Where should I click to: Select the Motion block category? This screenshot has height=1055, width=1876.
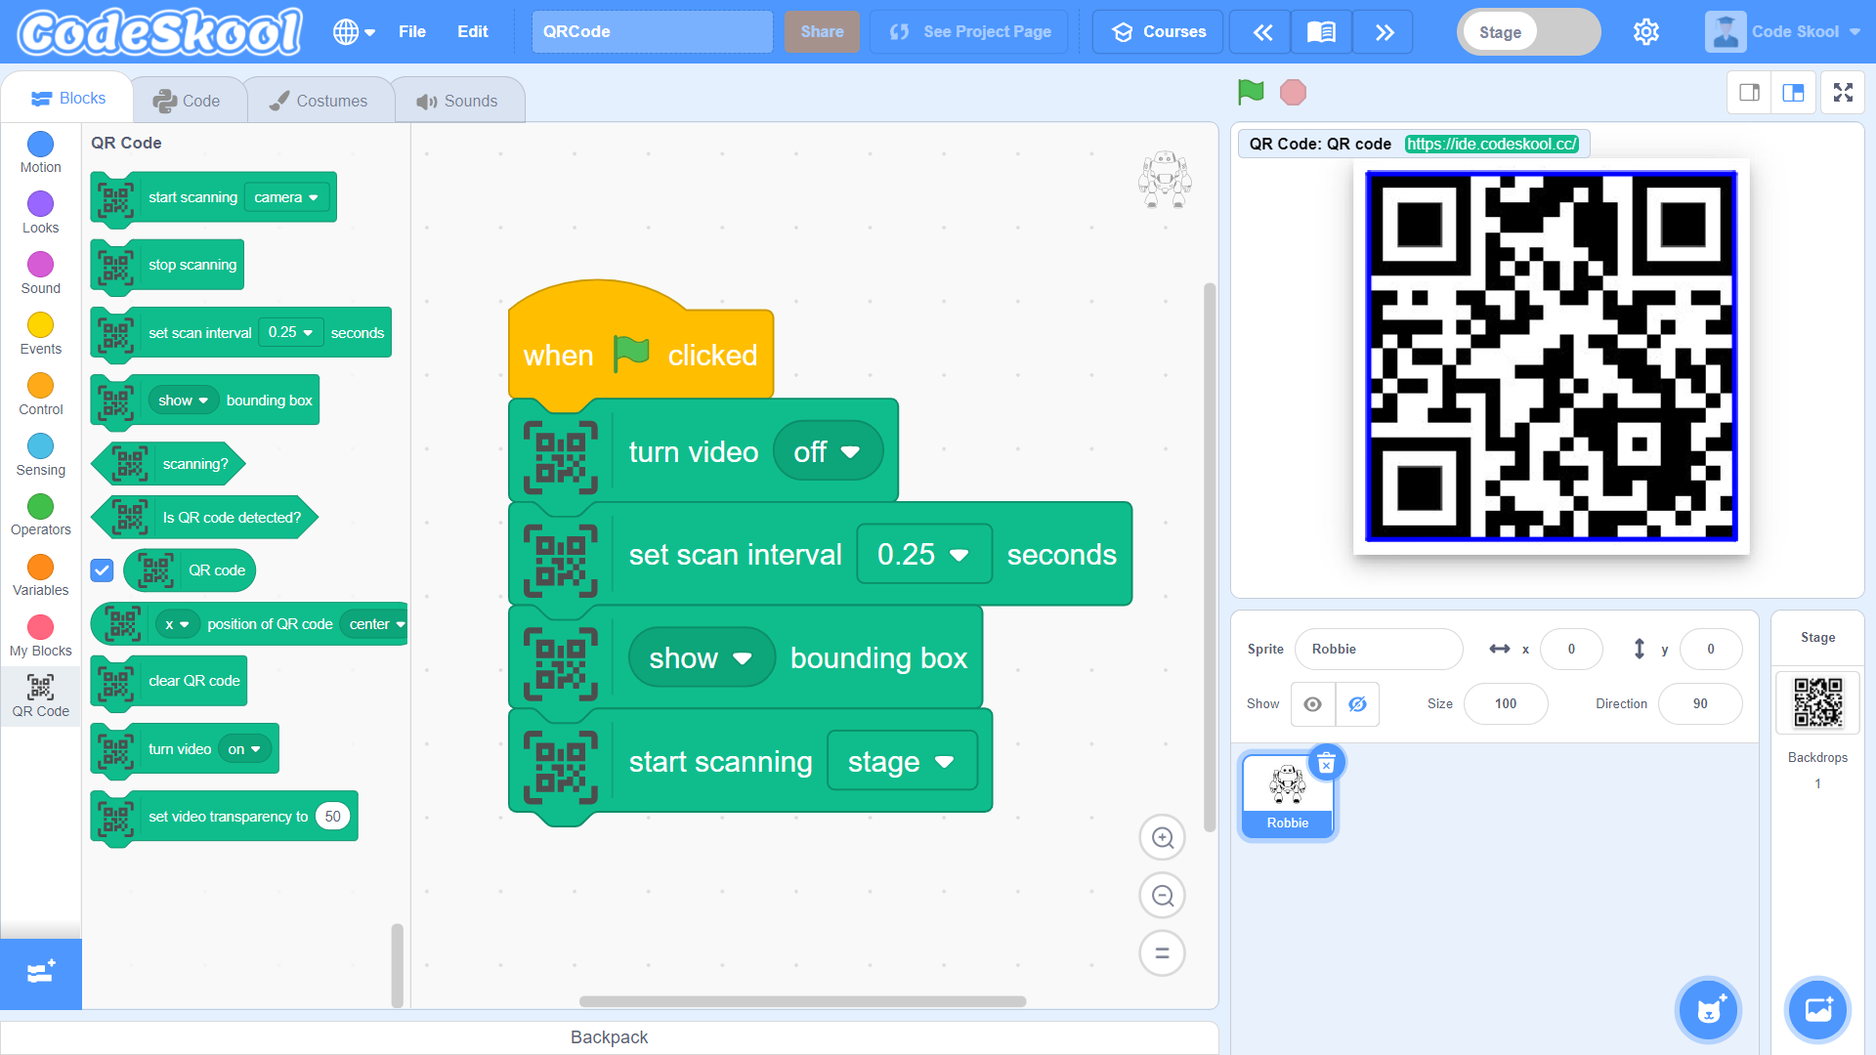click(x=40, y=151)
